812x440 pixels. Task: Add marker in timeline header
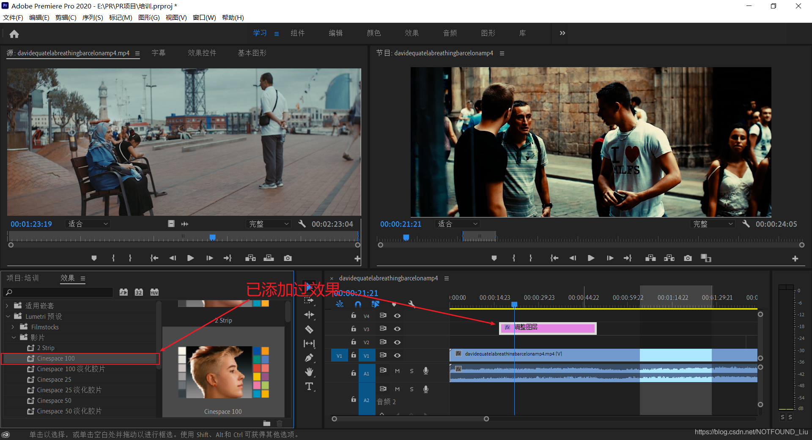click(x=394, y=304)
